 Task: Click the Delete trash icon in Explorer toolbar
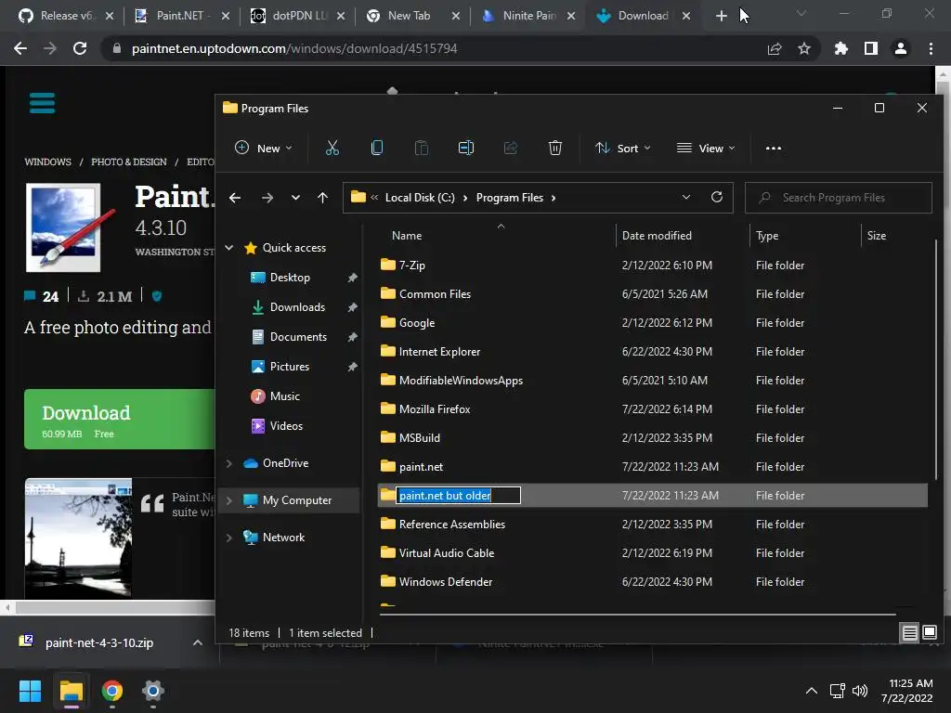pos(555,148)
